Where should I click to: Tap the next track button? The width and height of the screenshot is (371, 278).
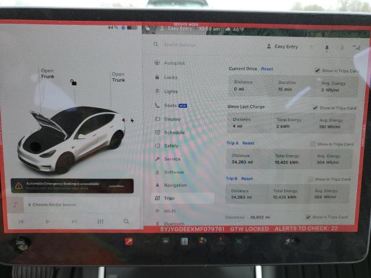click(x=74, y=221)
